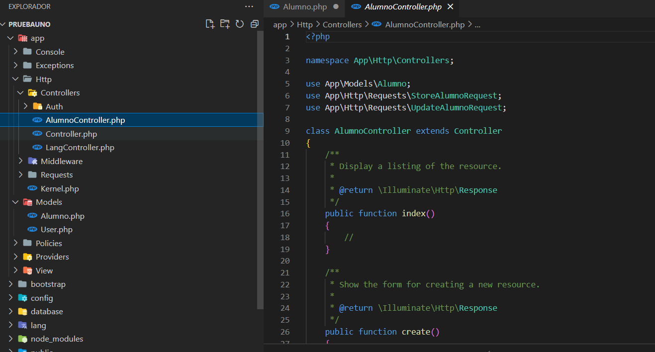The height and width of the screenshot is (352, 655).
Task: Click the PHP icon beside Kernel.php
Action: point(32,188)
